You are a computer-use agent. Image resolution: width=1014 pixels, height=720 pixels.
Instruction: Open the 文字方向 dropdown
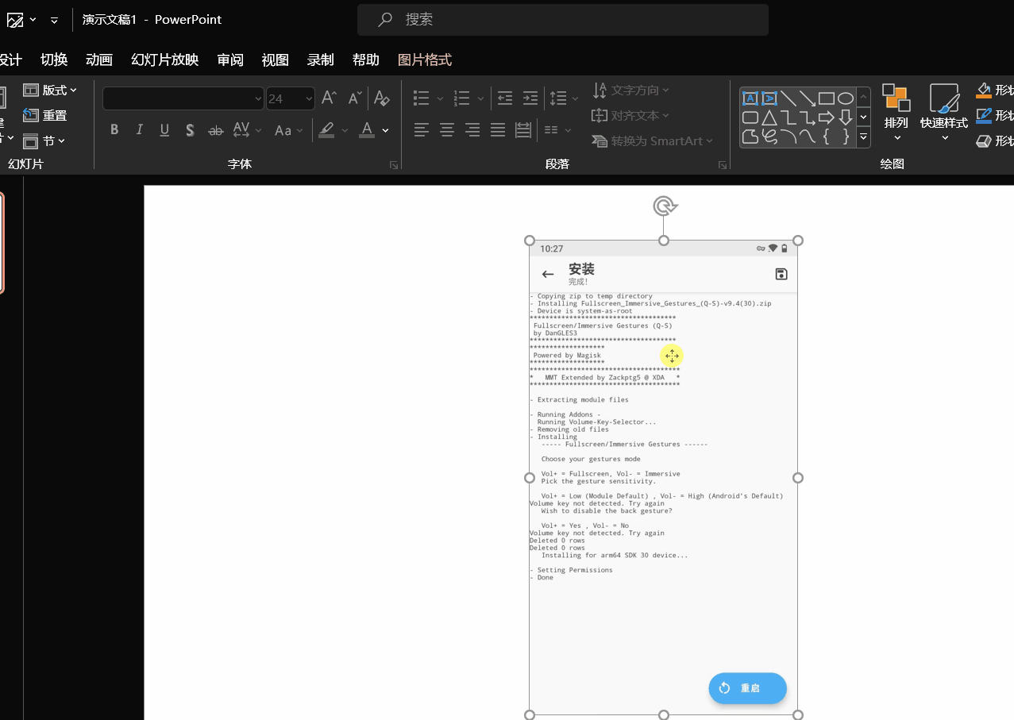tap(630, 90)
